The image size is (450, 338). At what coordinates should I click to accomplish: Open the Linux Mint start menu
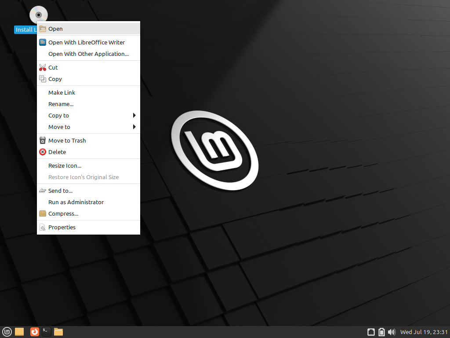tap(7, 332)
